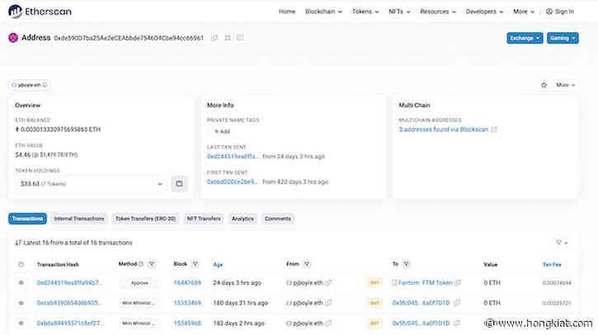The width and height of the screenshot is (598, 335).
Task: Open block 15345968
Action: click(x=187, y=323)
